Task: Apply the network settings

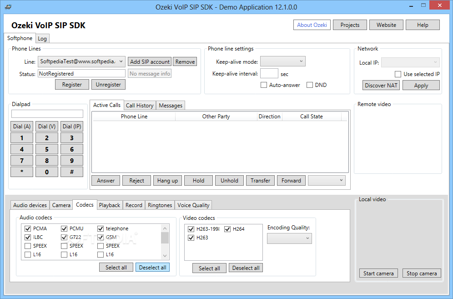Action: (x=421, y=85)
